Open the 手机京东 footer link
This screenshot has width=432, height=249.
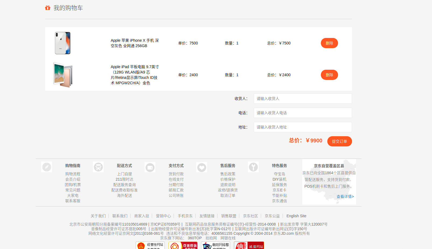click(x=185, y=216)
